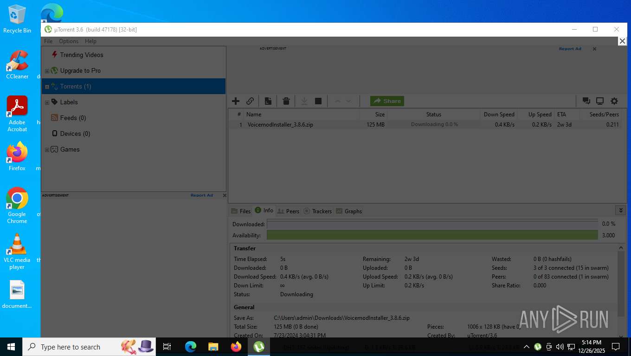The width and height of the screenshot is (631, 356).
Task: Move torrent down in queue
Action: pos(348,101)
